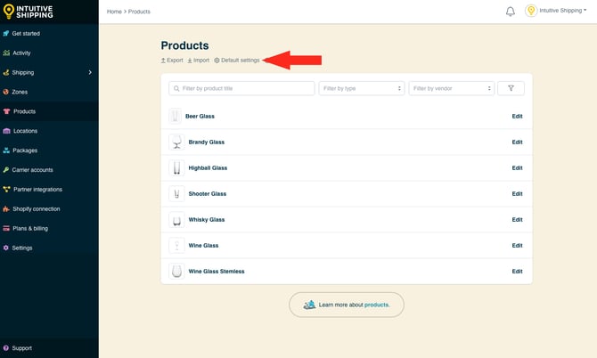
Task: Open Shopify connection page
Action: click(37, 209)
